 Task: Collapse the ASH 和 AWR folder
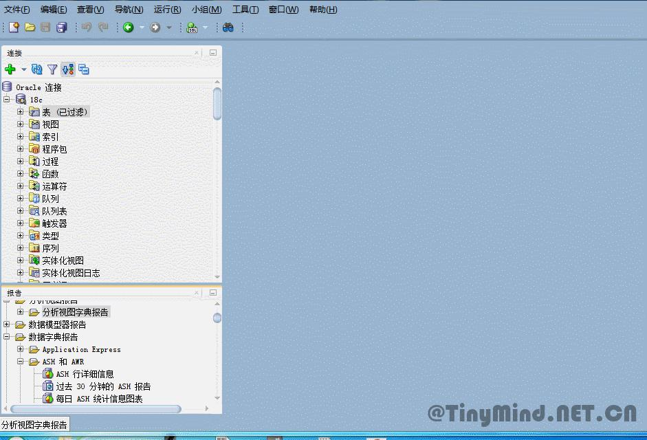click(21, 361)
